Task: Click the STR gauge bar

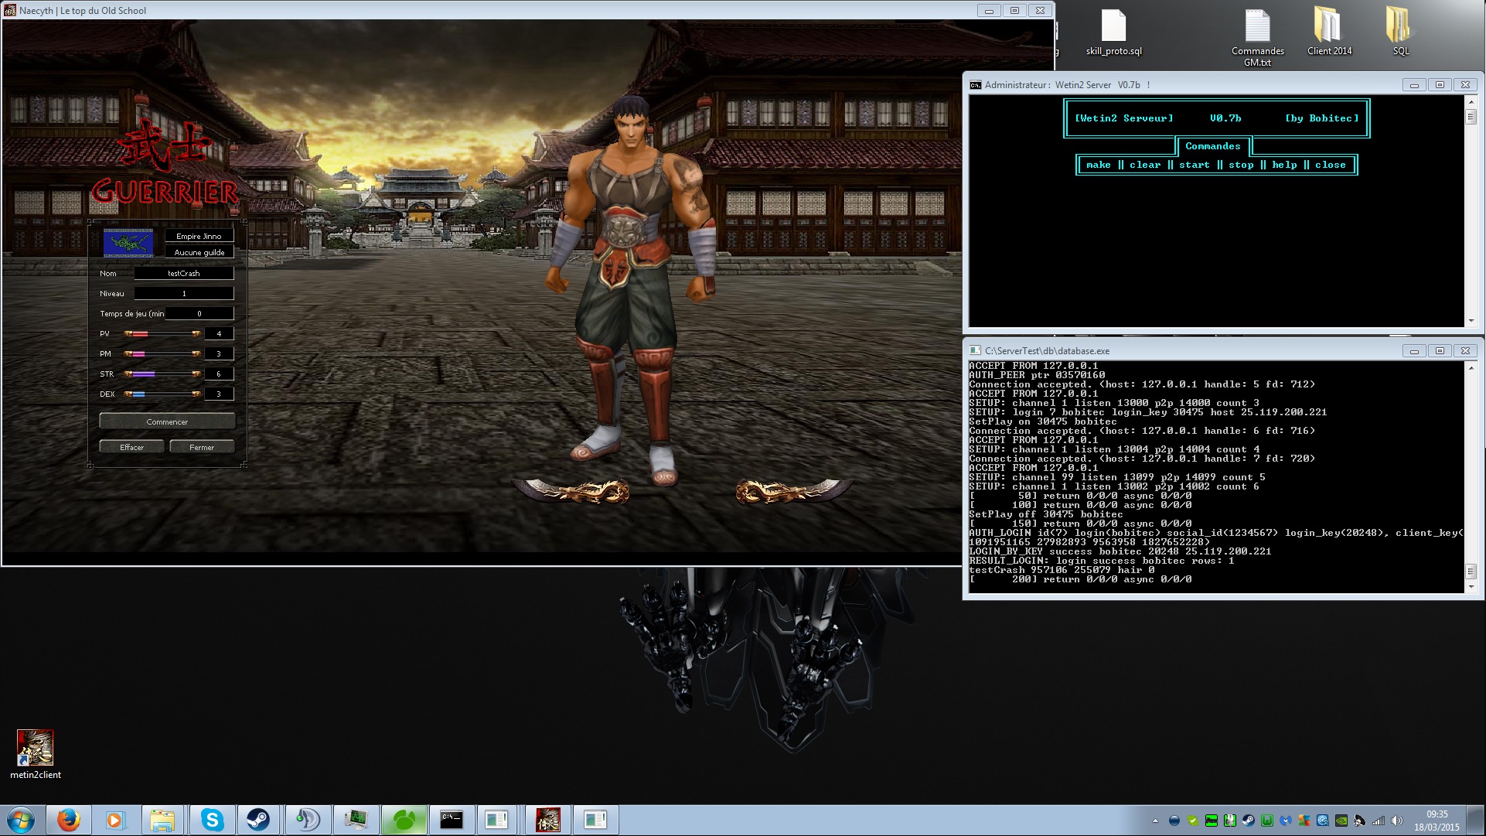Action: [x=162, y=374]
